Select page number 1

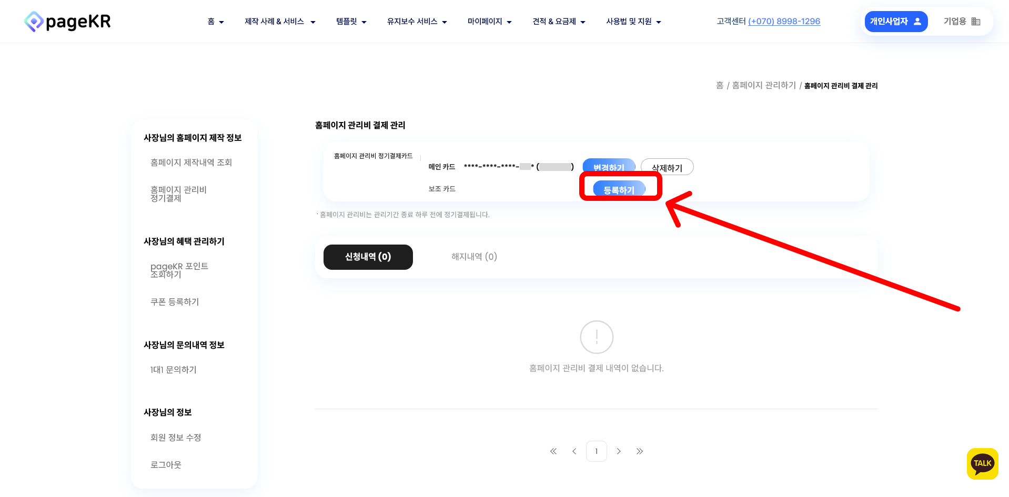tap(597, 451)
